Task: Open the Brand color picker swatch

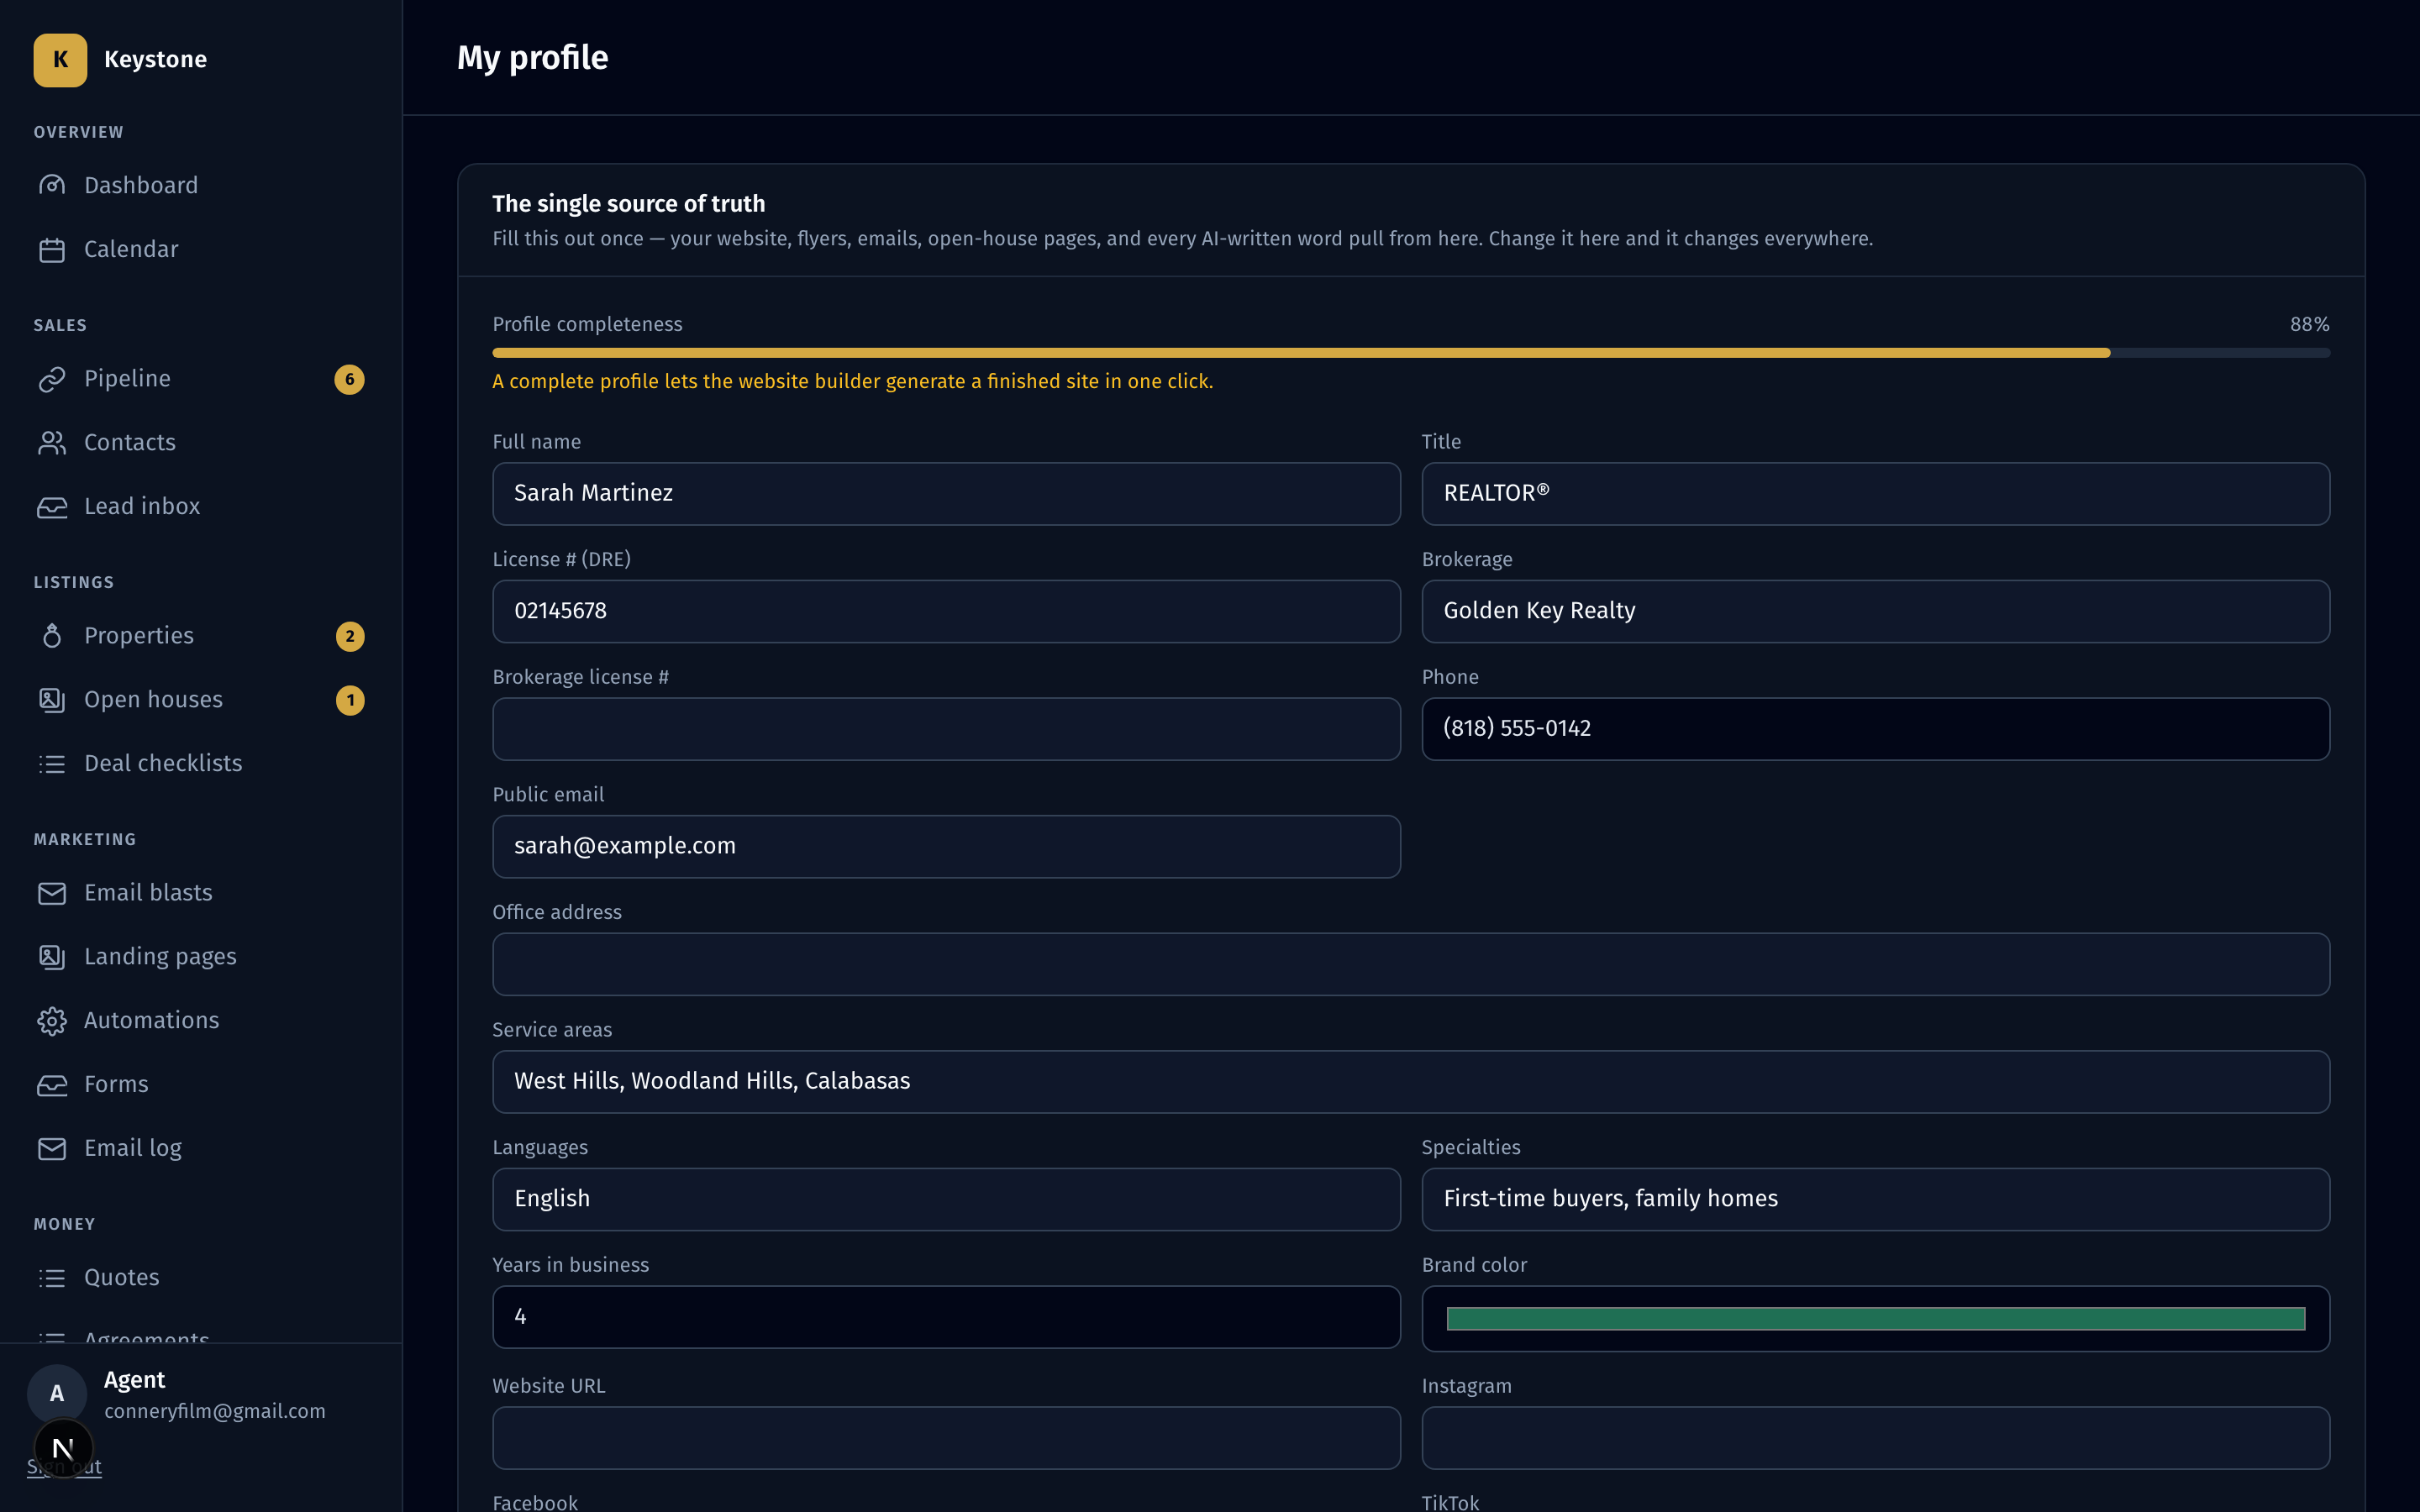Action: (1875, 1319)
